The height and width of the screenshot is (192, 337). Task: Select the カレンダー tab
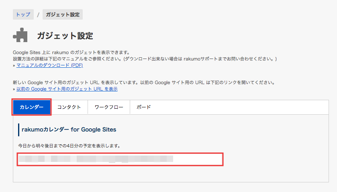click(32, 107)
